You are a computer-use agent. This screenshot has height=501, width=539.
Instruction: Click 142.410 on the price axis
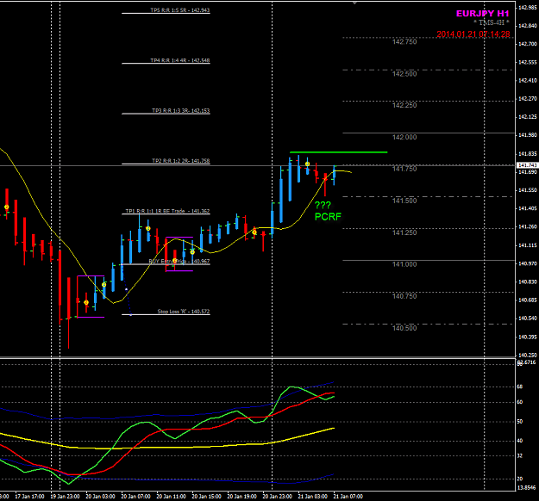click(x=528, y=81)
